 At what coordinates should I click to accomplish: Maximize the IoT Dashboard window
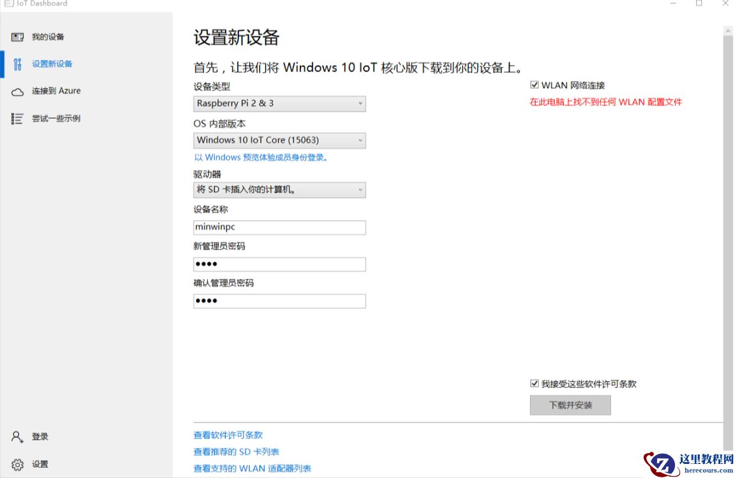(699, 3)
